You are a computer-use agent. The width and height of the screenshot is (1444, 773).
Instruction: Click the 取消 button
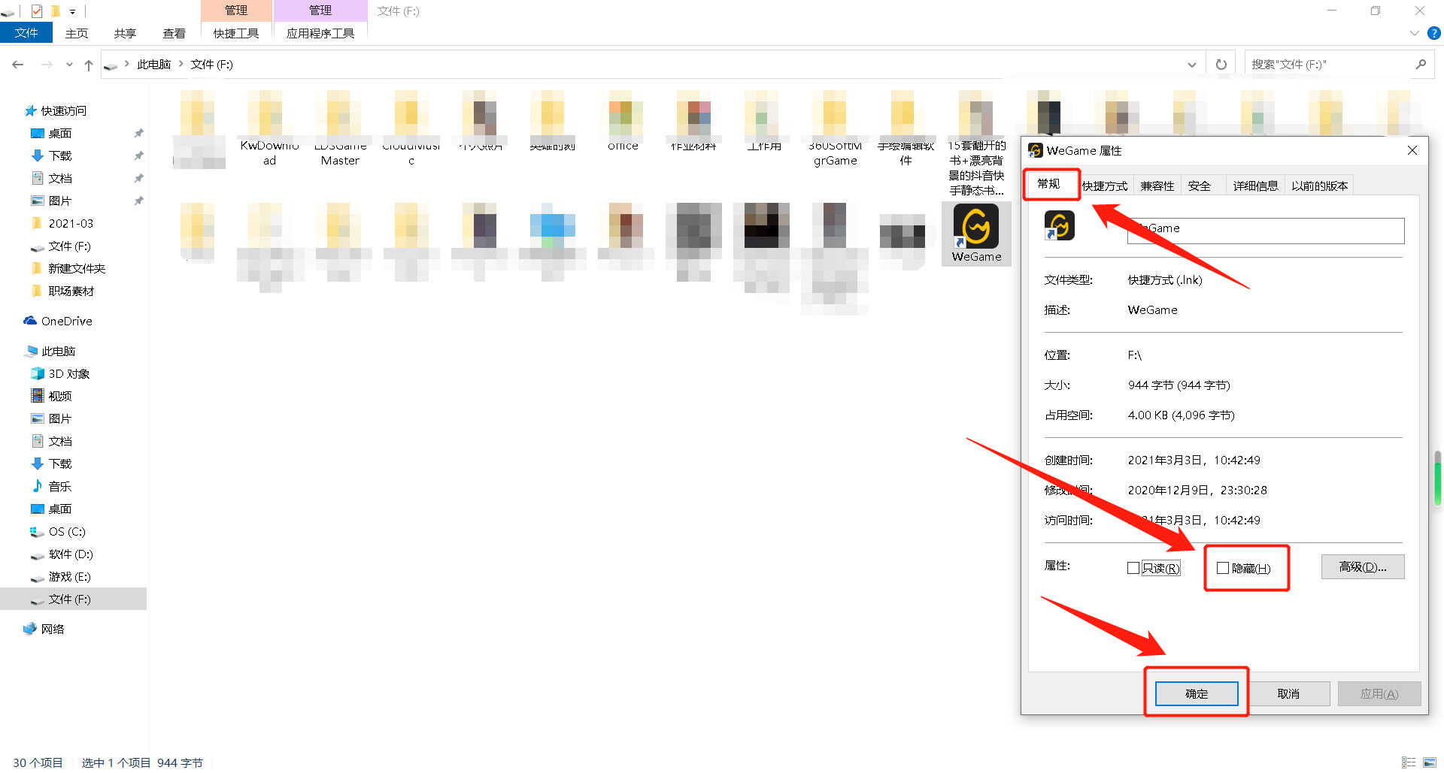(1288, 693)
